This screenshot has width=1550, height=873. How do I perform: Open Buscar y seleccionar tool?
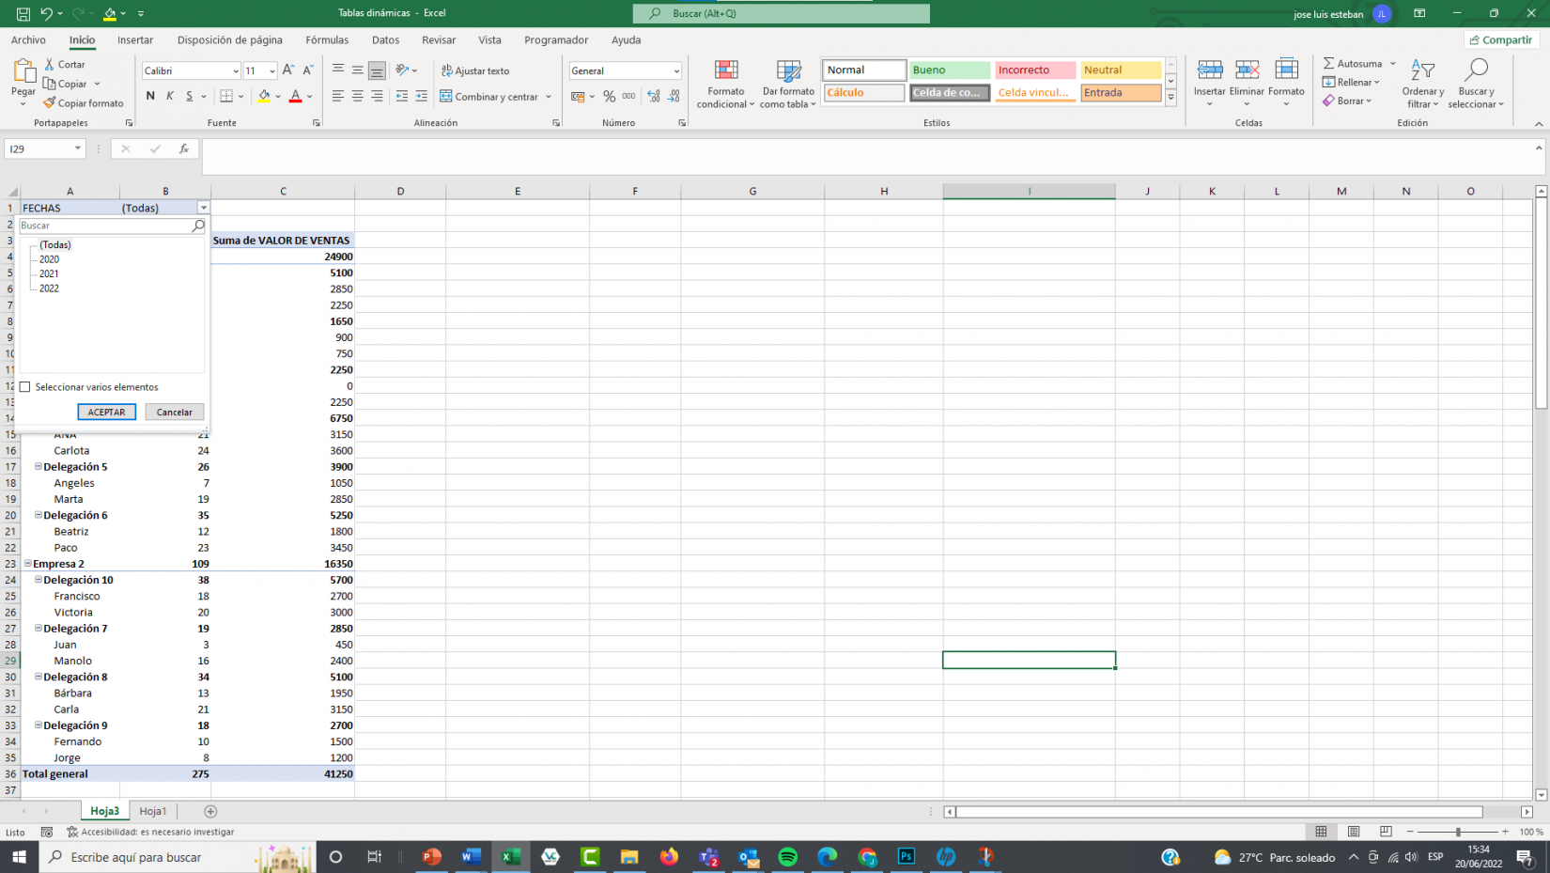1476,85
